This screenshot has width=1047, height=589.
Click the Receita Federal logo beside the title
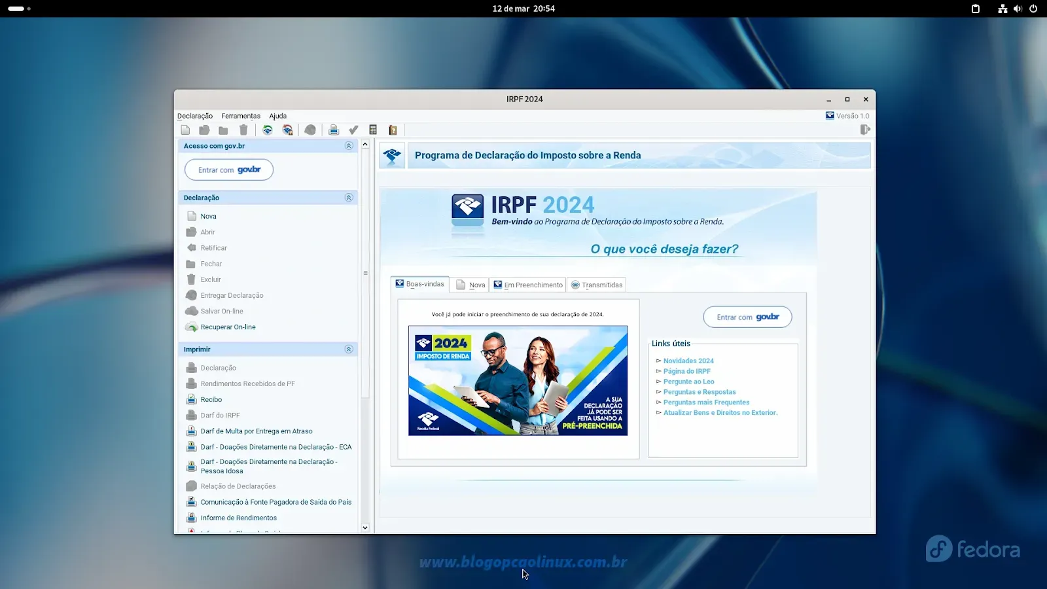393,155
